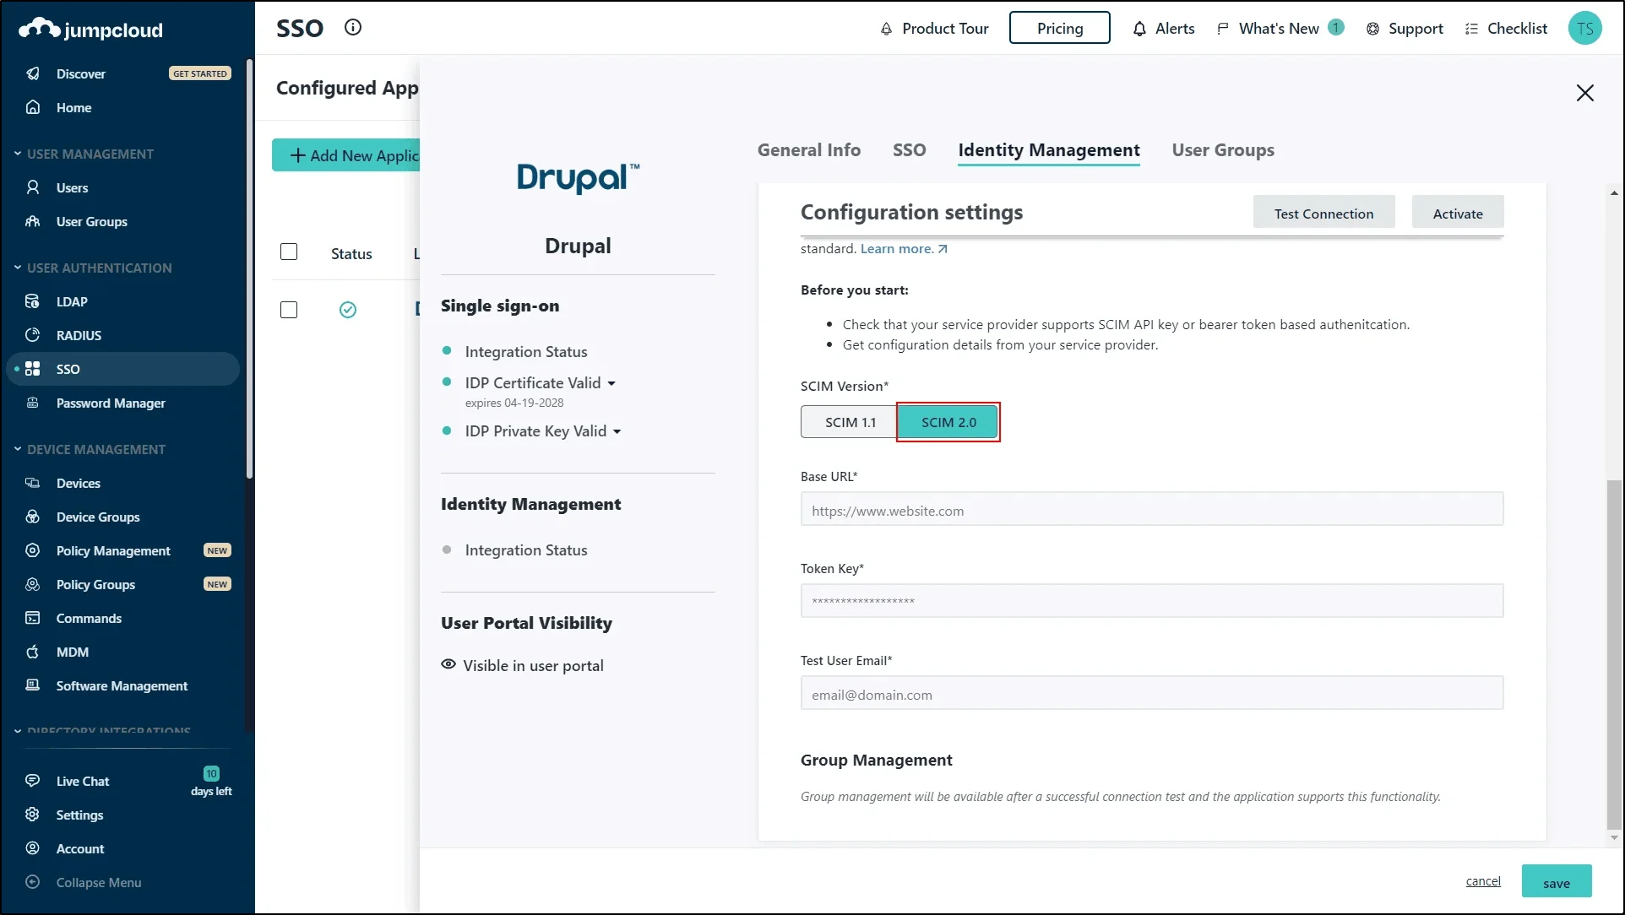Click the save button

(1556, 881)
